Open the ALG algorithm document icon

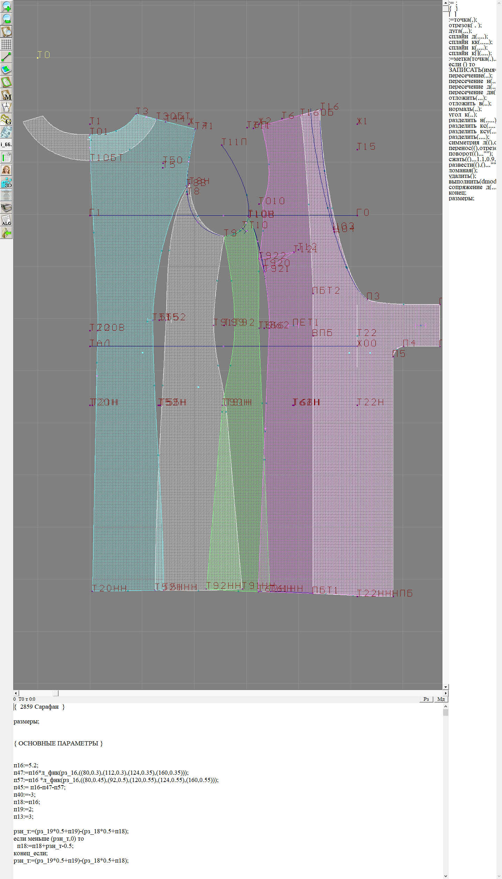click(6, 220)
